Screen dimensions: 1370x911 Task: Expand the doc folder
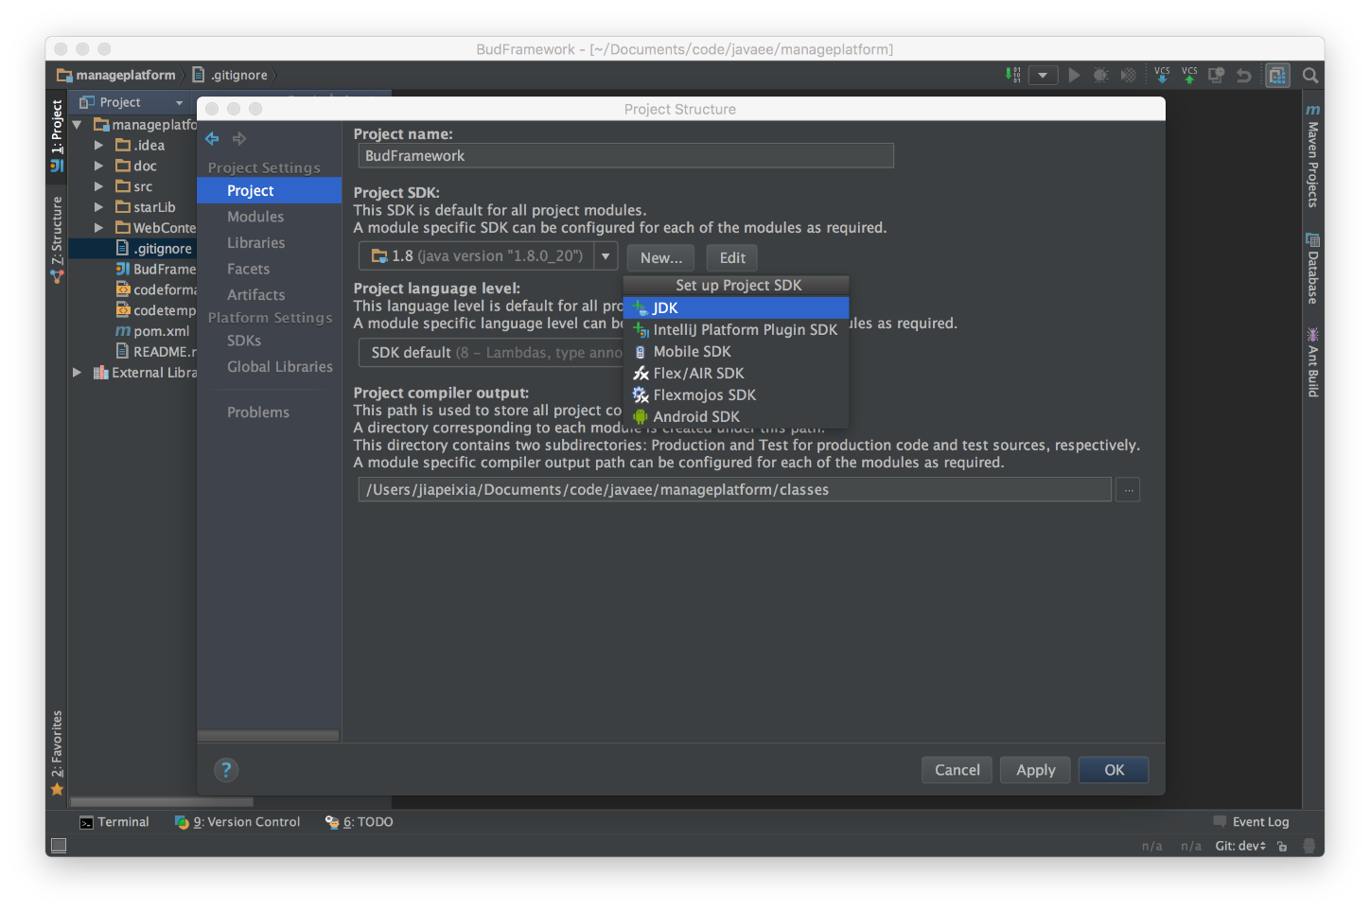tap(98, 166)
